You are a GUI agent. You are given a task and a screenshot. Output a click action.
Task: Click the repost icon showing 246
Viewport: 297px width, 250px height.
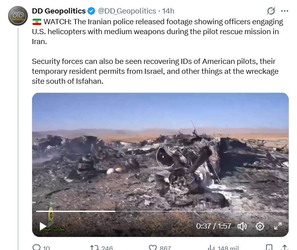tap(95, 247)
